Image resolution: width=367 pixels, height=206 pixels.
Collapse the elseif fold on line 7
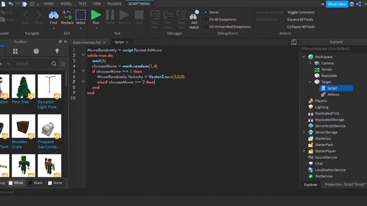click(x=83, y=81)
